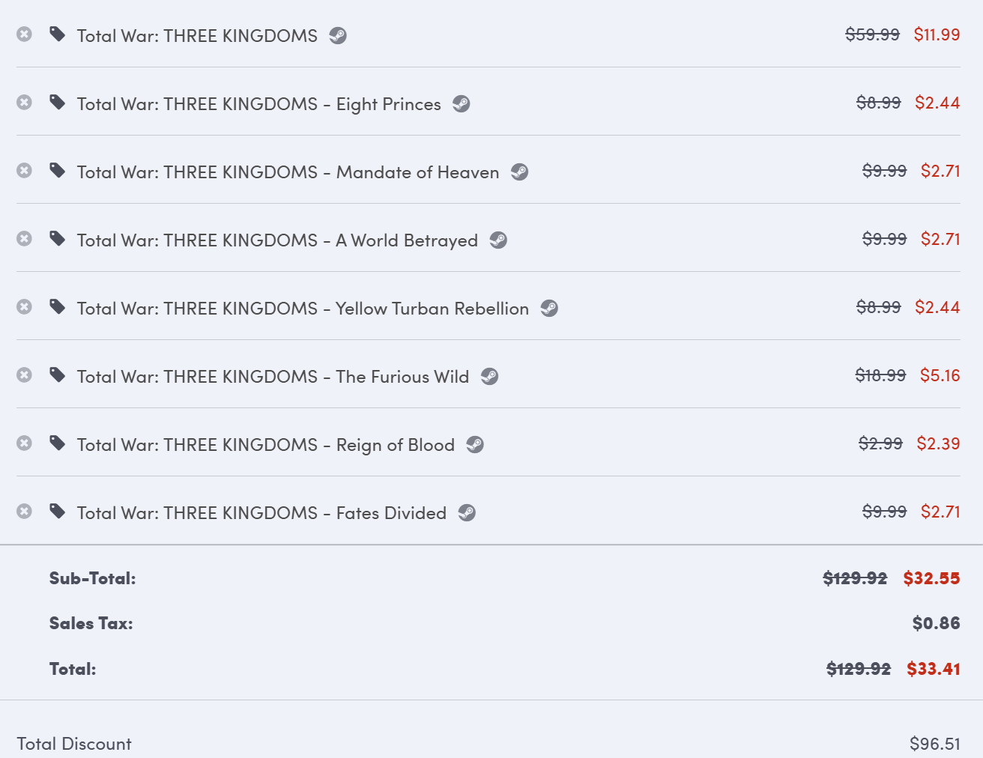
Task: Open Total War: THREE KINGDOMS - Mandate of Heaven title
Action: pos(288,172)
